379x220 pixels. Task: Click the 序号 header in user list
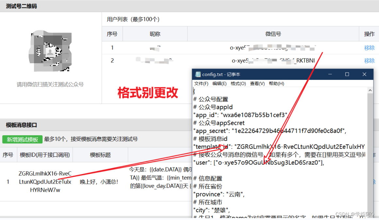click(112, 34)
